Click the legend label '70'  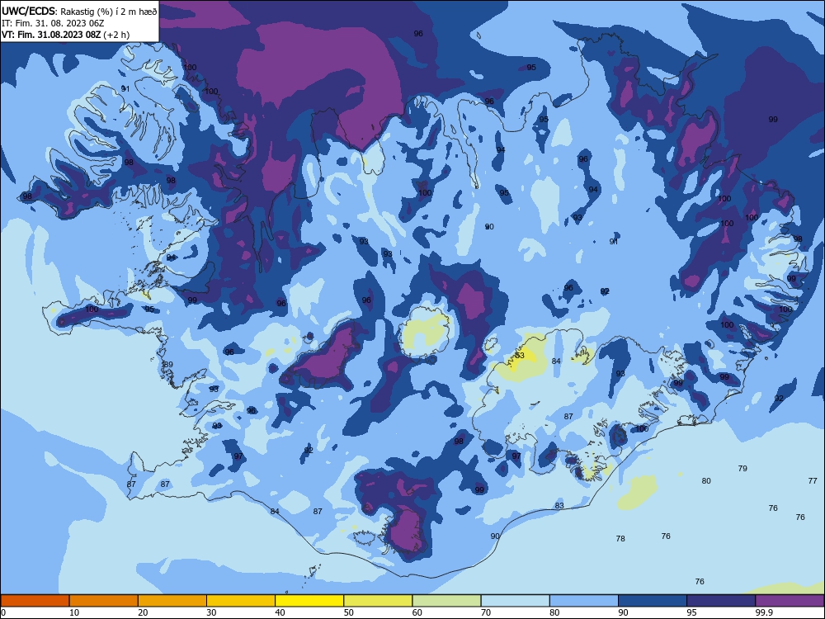click(x=486, y=612)
